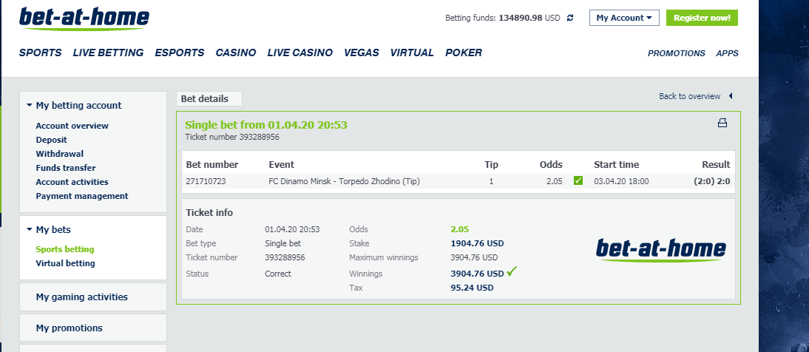Open Account overview in sidebar
Viewport: 809px width, 352px height.
pyautogui.click(x=72, y=126)
